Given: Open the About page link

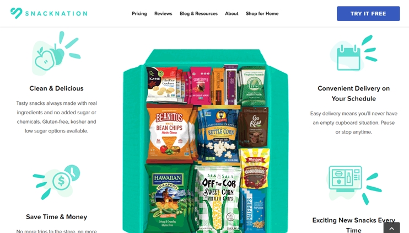Looking at the screenshot, I should (232, 14).
